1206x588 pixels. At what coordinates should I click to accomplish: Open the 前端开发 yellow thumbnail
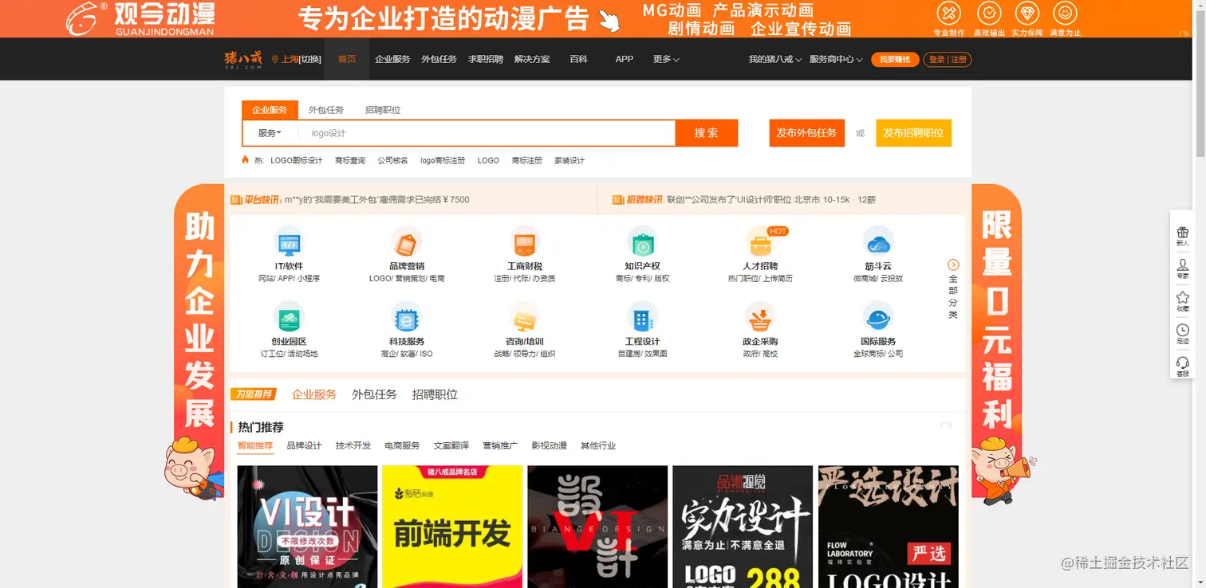(x=452, y=527)
